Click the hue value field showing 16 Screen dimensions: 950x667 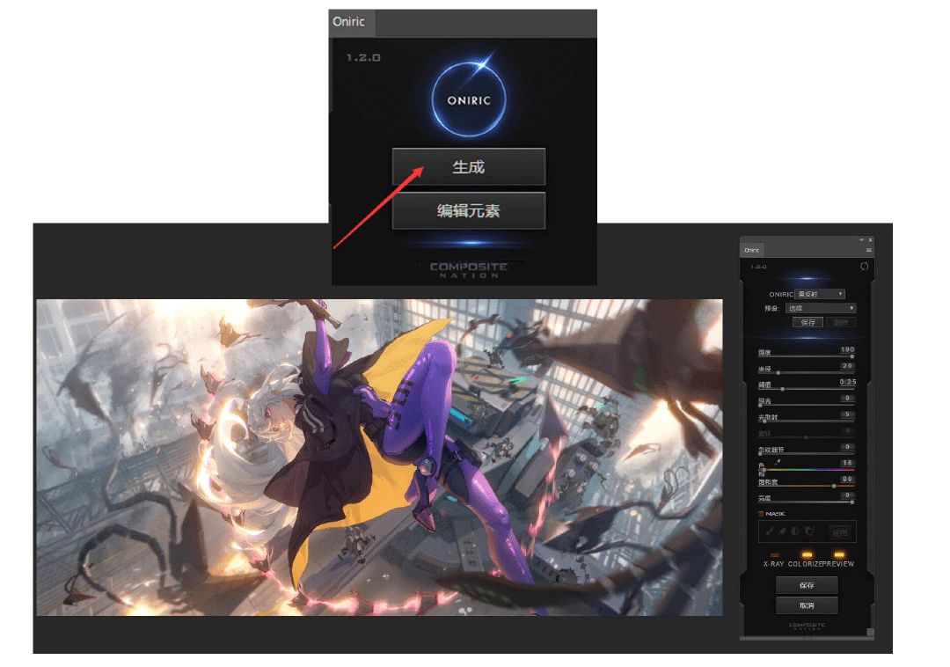(847, 463)
